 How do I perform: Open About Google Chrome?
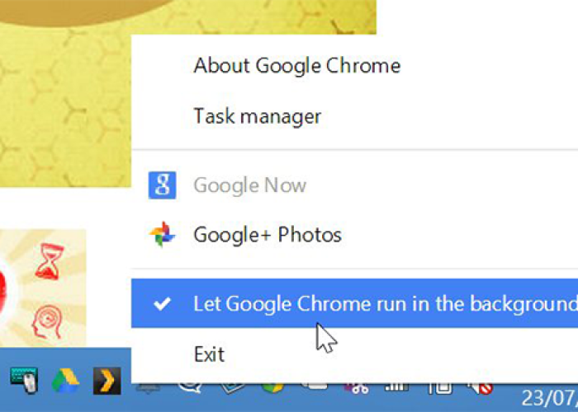coord(296,66)
